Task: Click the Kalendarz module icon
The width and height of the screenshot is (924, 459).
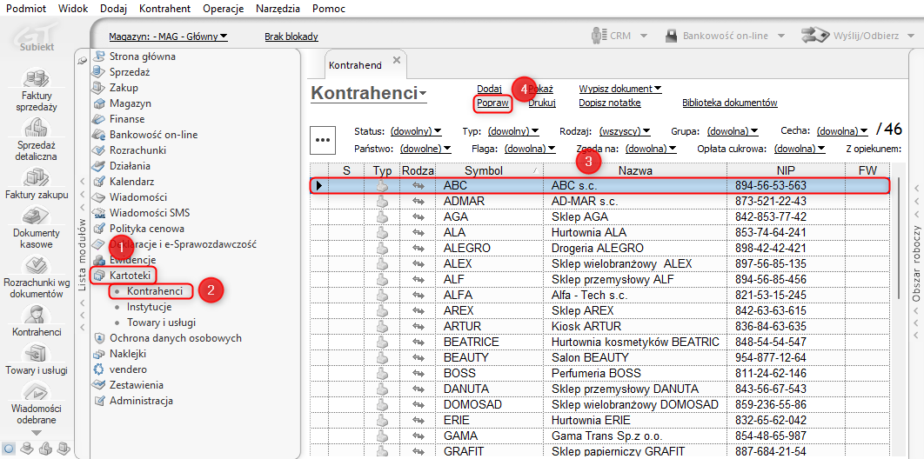Action: coord(99,182)
